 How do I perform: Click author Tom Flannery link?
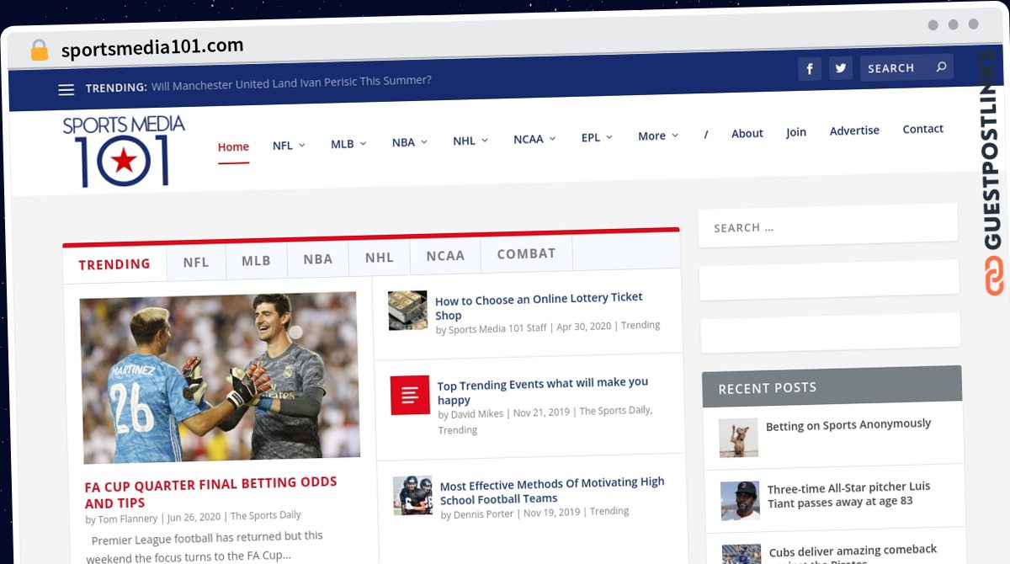128,519
